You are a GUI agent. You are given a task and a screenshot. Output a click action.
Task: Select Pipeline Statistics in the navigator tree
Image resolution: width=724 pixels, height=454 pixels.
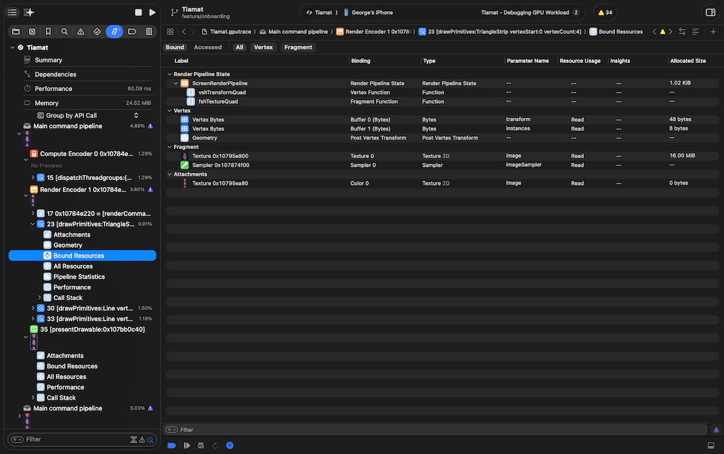pos(79,277)
